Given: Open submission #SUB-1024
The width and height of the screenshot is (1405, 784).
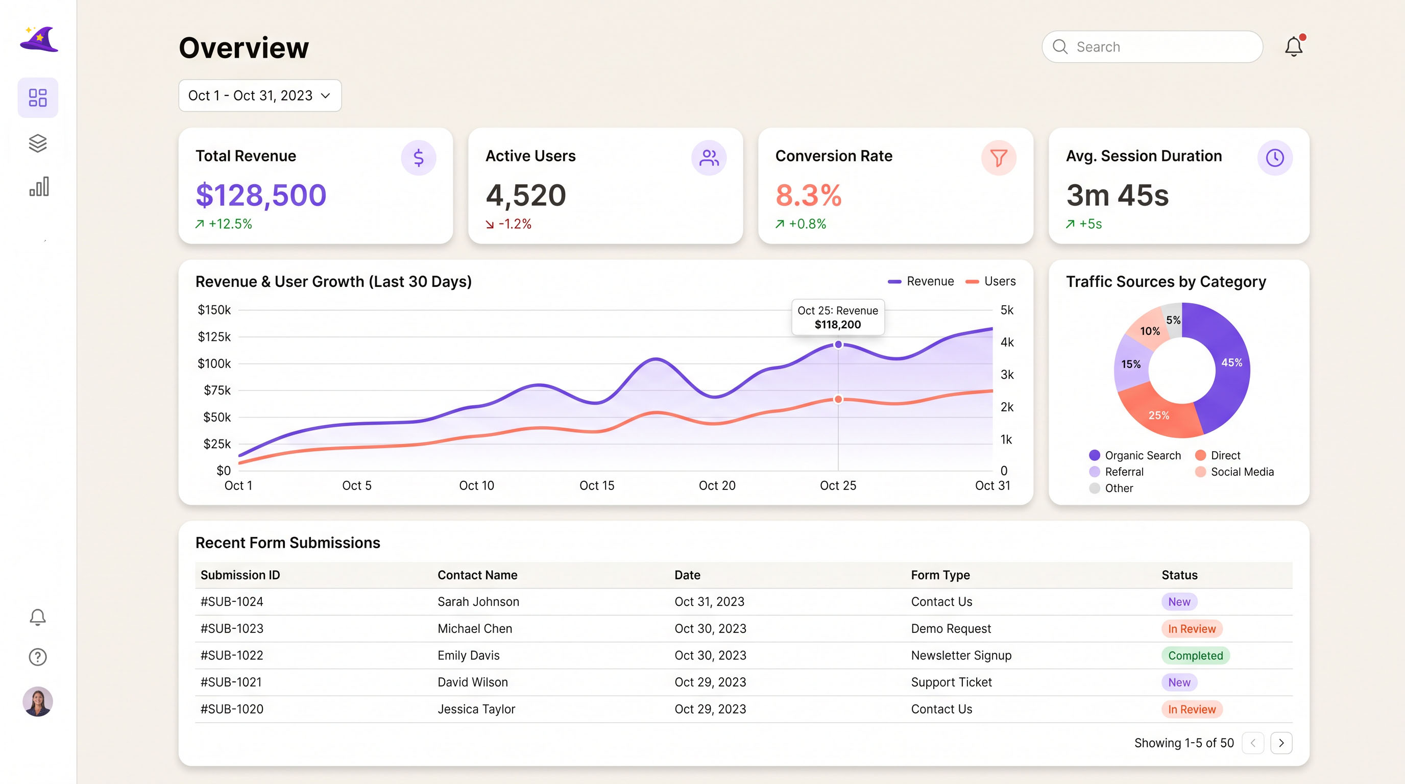Looking at the screenshot, I should point(232,601).
